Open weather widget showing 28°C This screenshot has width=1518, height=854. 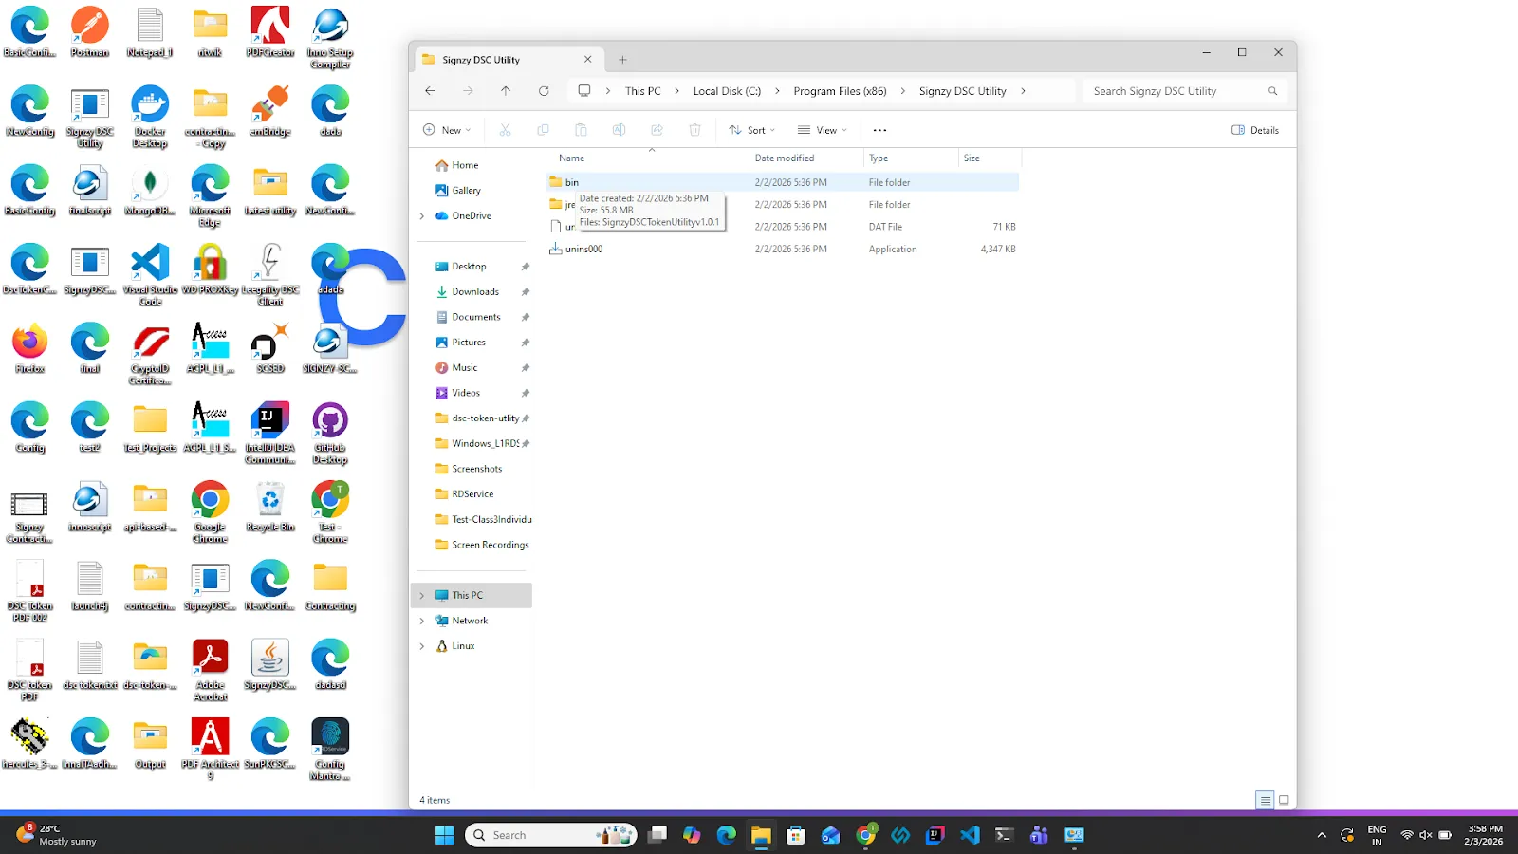point(57,835)
